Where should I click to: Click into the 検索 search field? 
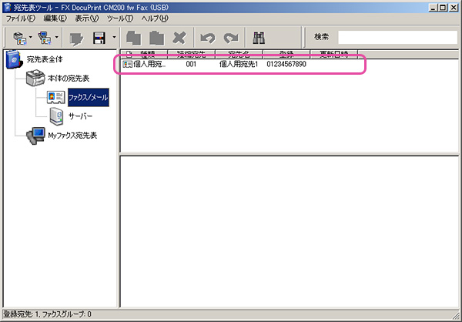[396, 37]
